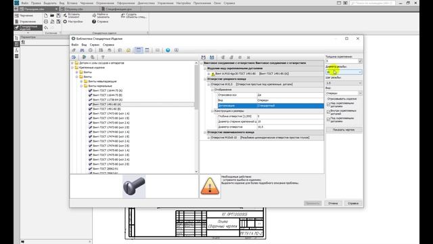Collapse the Отображение section in properties
Image resolution: width=433 pixels, height=244 pixels.
212,89
